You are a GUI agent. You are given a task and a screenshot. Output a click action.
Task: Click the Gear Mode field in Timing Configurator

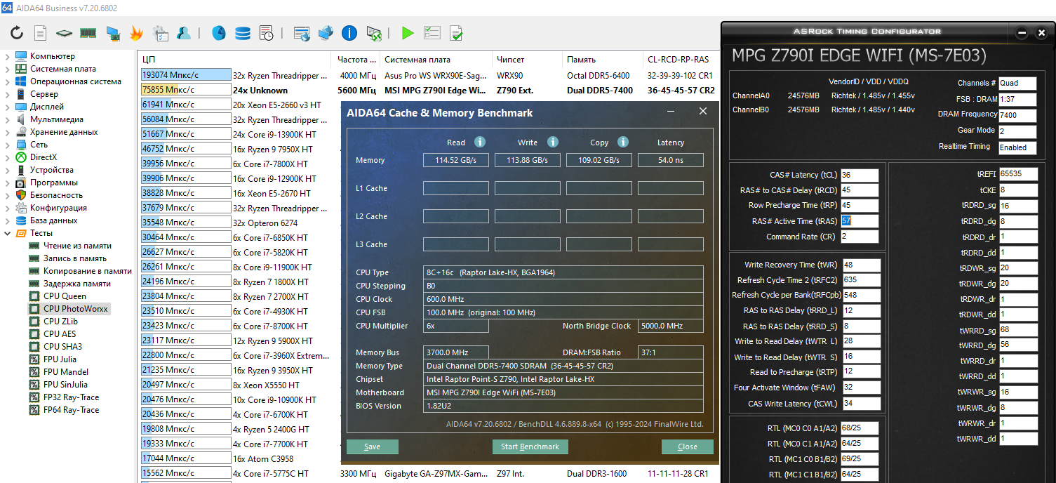[x=1017, y=131]
